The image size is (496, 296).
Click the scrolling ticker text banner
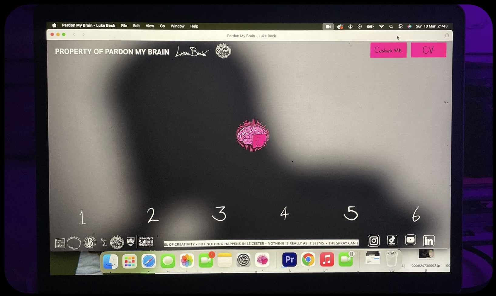pos(261,244)
